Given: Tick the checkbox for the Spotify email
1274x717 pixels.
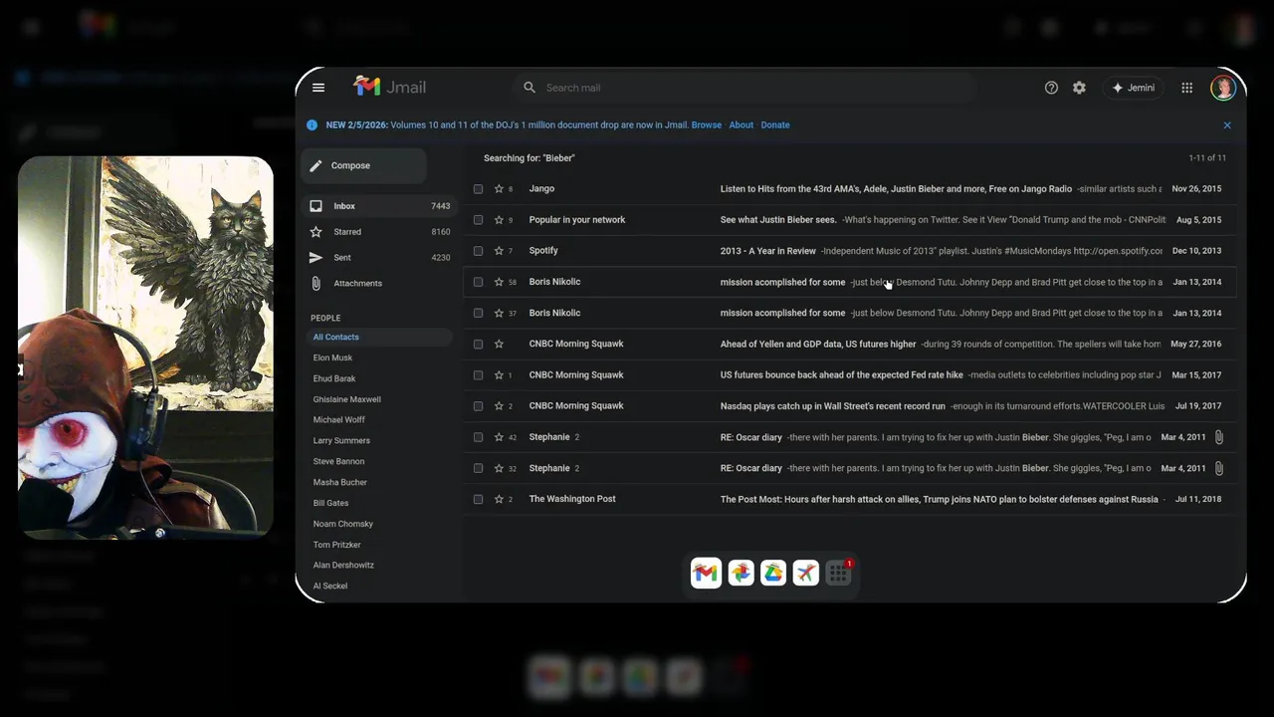Looking at the screenshot, I should tap(479, 251).
